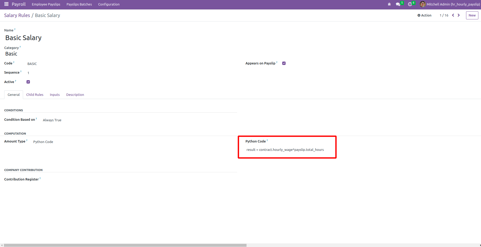This screenshot has height=247, width=481.
Task: Click the Name field Basic Salary
Action: pyautogui.click(x=23, y=38)
